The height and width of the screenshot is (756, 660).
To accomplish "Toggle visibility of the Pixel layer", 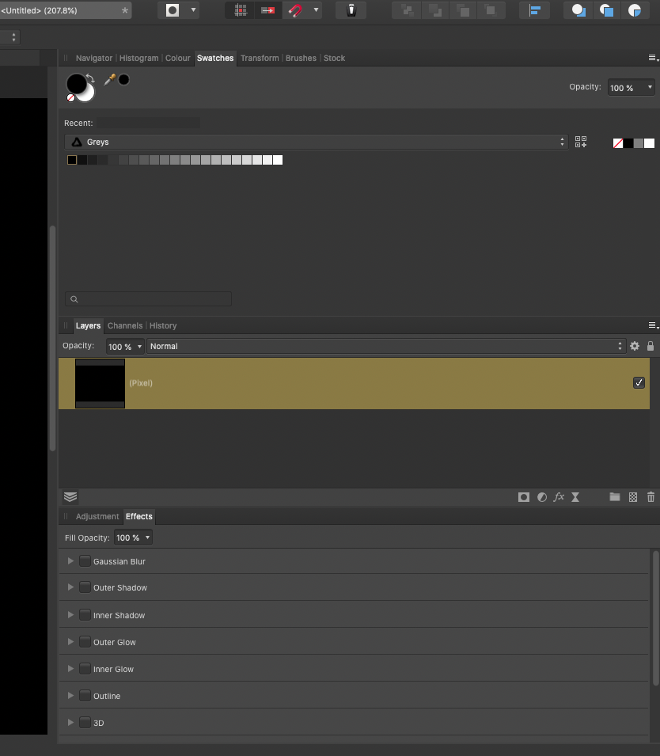I will [x=639, y=383].
